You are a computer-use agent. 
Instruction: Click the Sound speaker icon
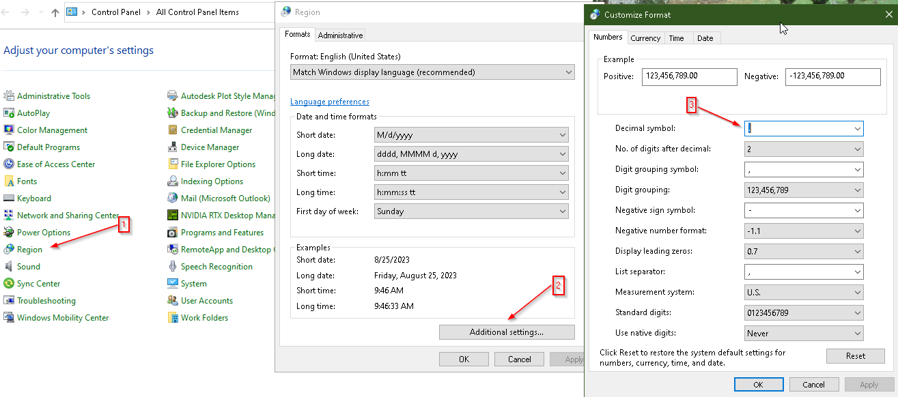(x=10, y=267)
